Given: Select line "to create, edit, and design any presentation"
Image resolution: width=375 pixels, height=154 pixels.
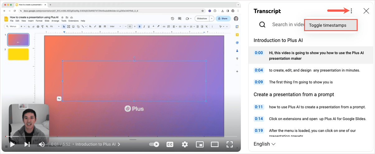Looking at the screenshot, I should coord(314,70).
